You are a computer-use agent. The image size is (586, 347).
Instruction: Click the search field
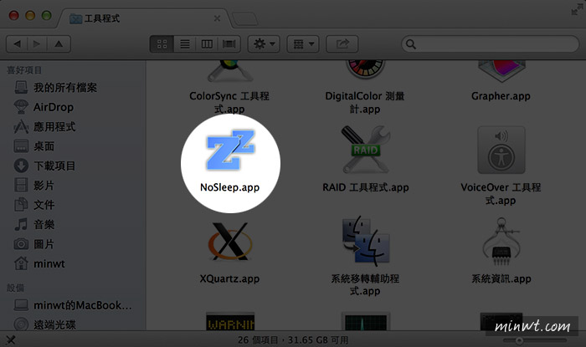pos(491,44)
